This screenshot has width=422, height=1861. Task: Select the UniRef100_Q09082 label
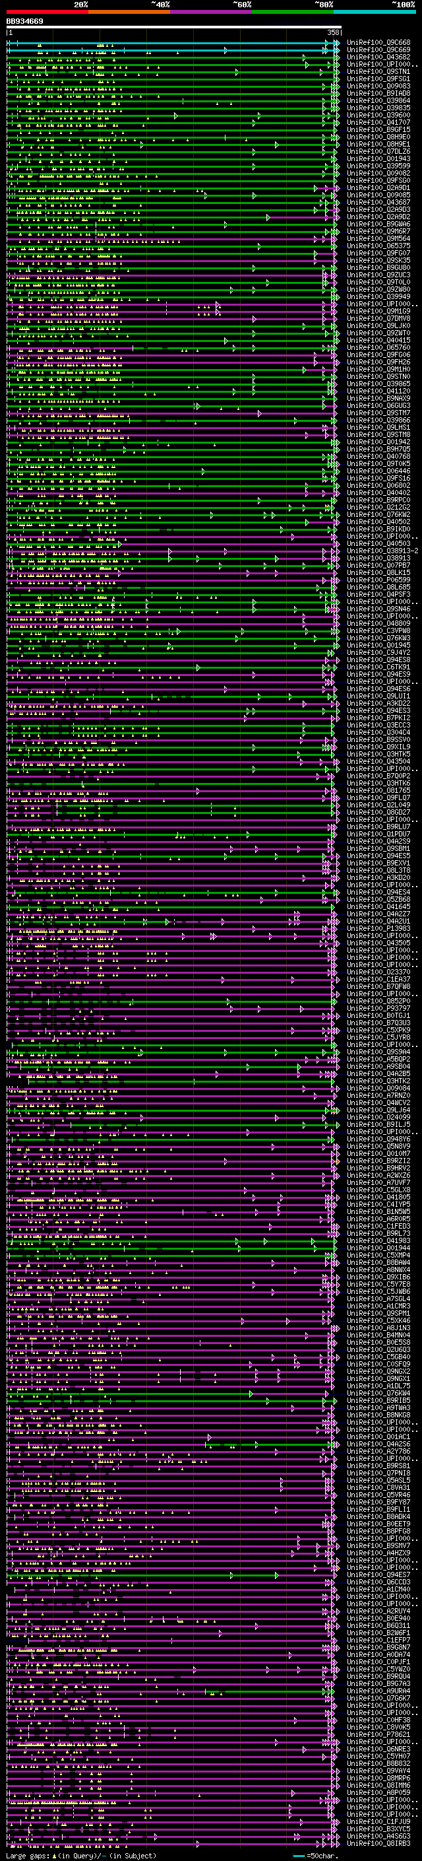click(x=378, y=174)
